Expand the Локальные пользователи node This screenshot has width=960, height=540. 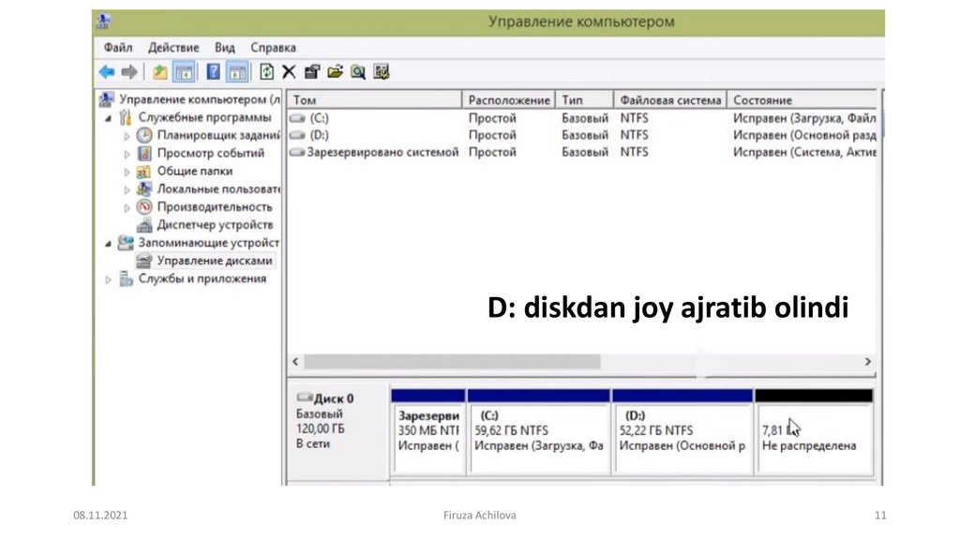127,189
